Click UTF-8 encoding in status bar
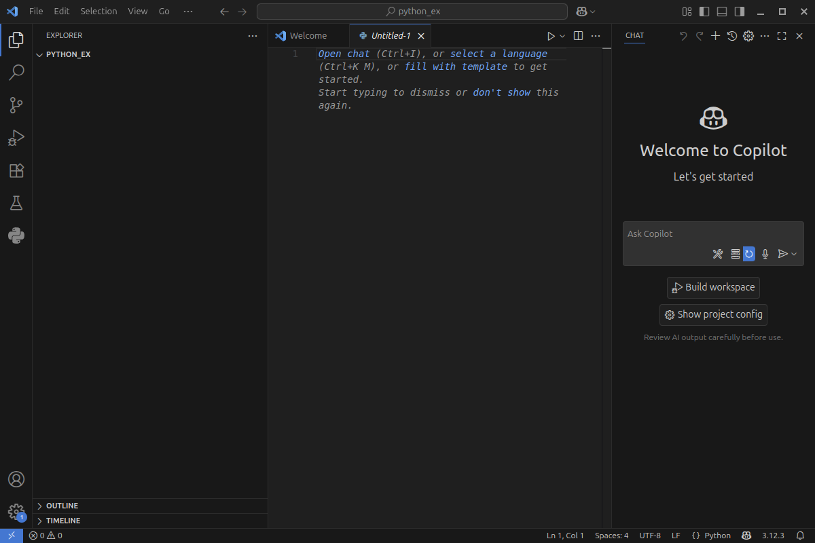 (650, 536)
